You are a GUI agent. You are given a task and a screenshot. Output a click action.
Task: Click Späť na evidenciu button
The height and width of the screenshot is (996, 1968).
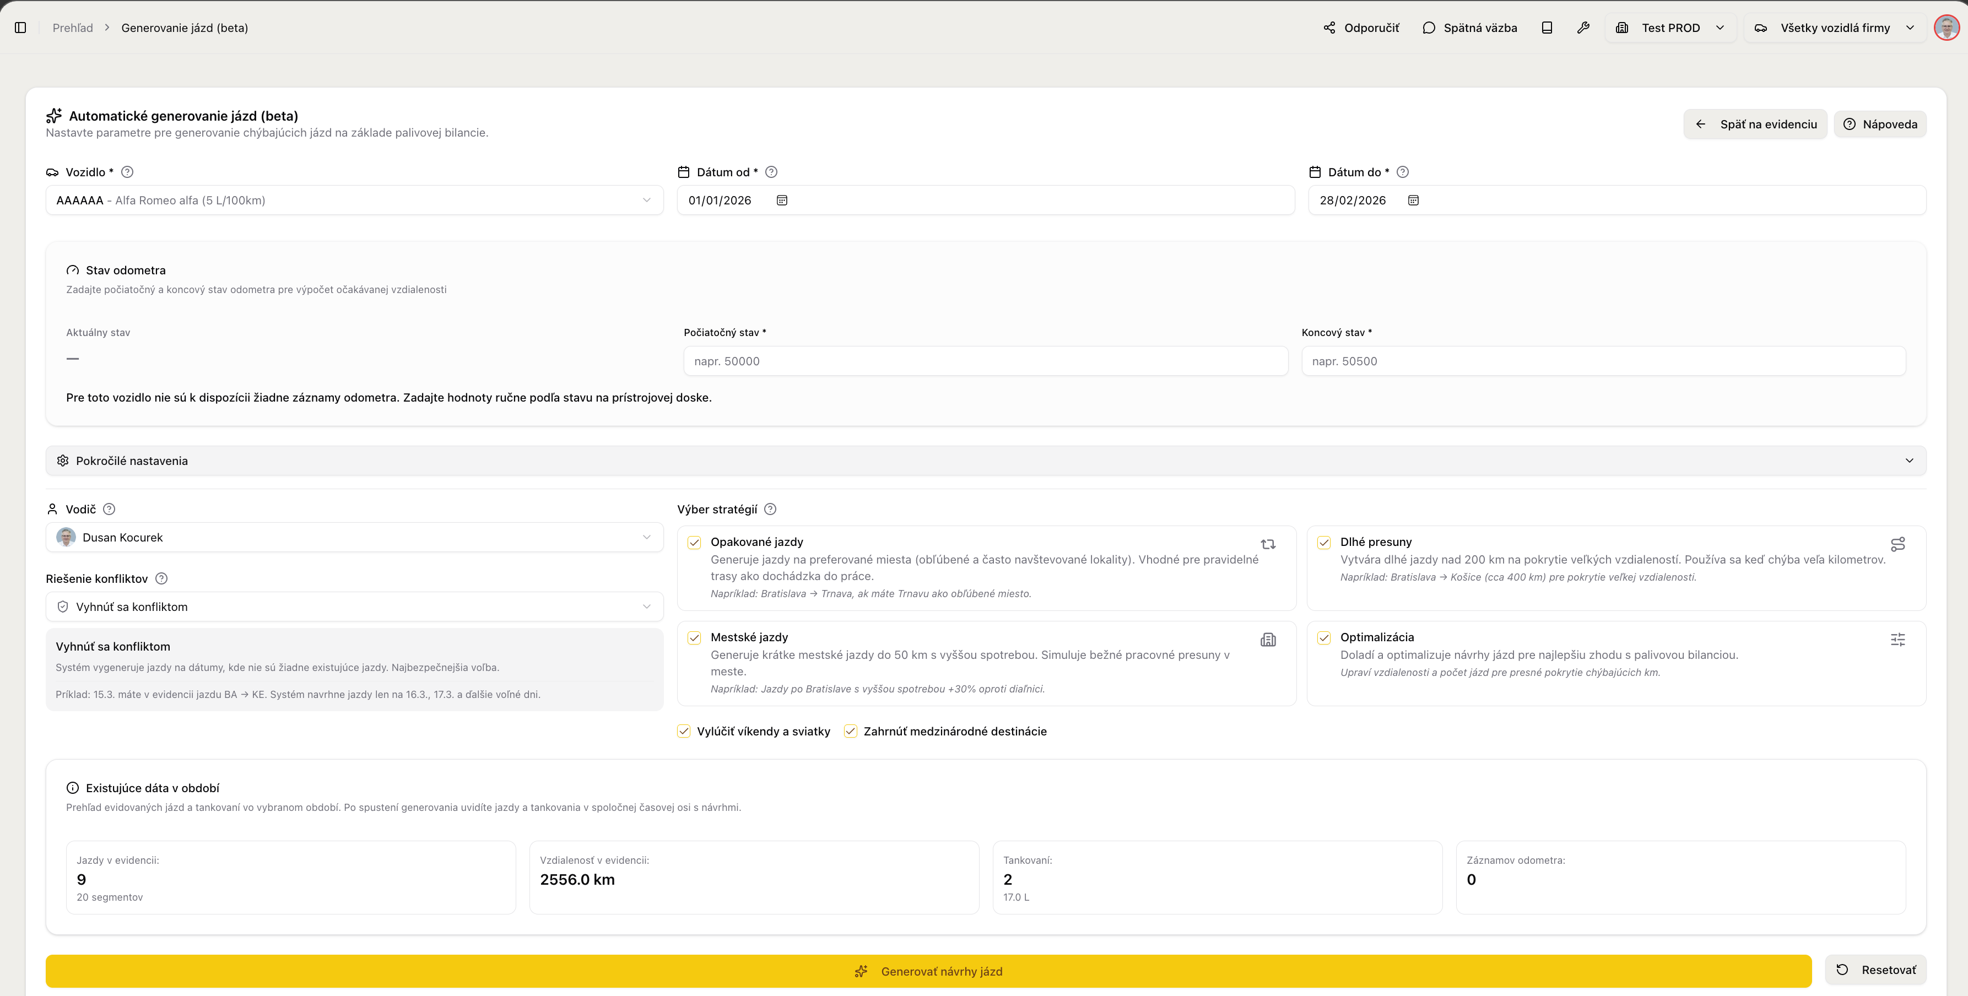(1755, 124)
